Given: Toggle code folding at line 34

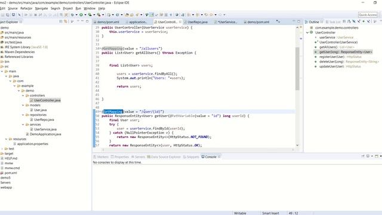Looking at the screenshot, I should [101, 48].
